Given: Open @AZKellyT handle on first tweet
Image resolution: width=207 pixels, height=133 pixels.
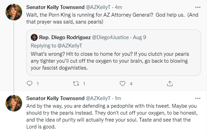Looking at the screenshot, I should pyautogui.click(x=98, y=7).
